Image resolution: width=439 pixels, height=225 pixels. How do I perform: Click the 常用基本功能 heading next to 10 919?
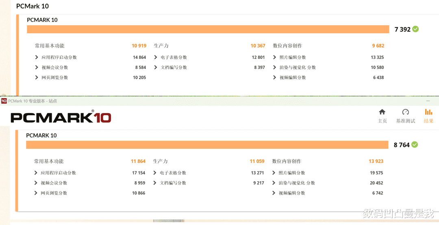click(50, 45)
